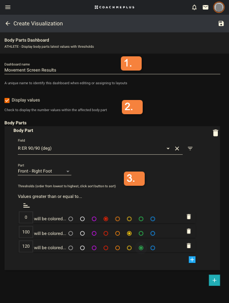Add a new threshold with the blue plus button
This screenshot has width=229, height=303.
click(192, 259)
